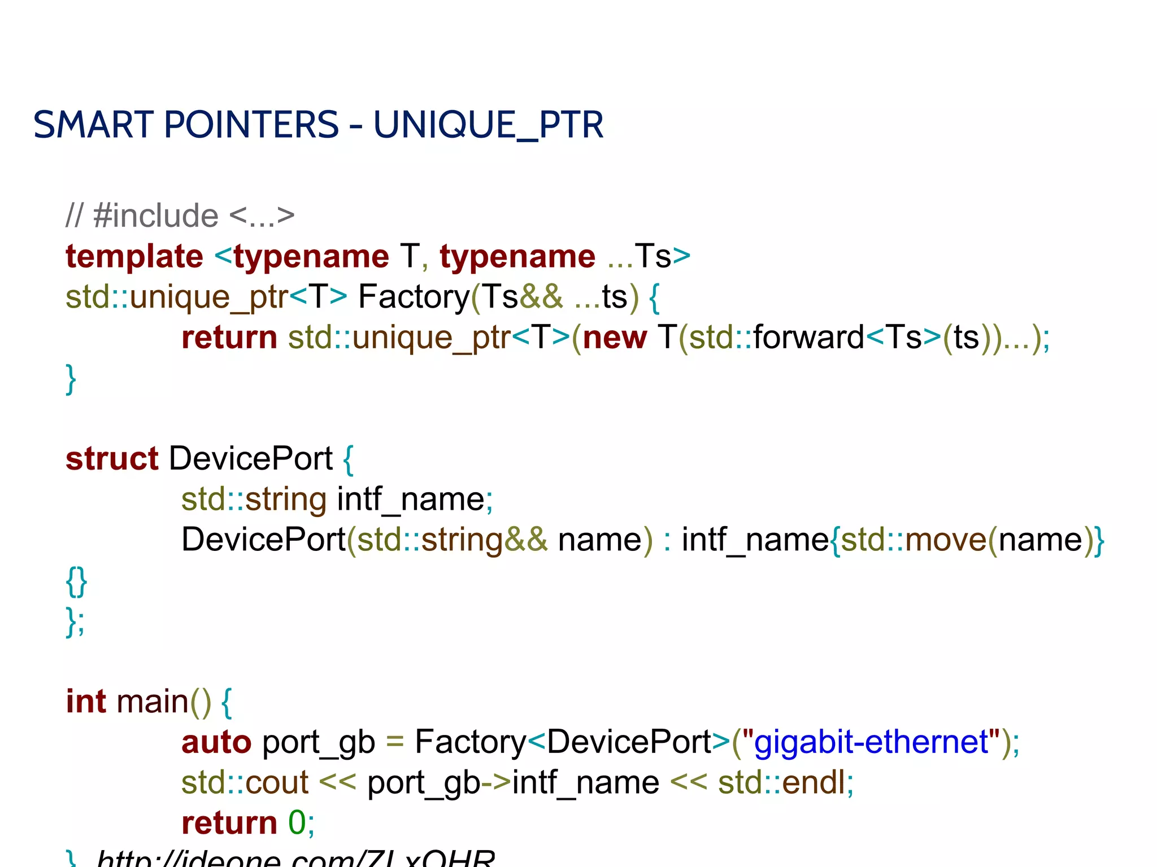This screenshot has width=1157, height=867.
Task: Open the ideone.com link at the bottom
Action: pos(296,857)
